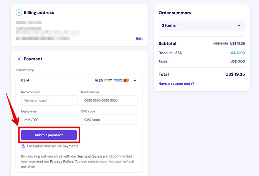Expand the 2 items order summary dropdown
This screenshot has height=176, width=259.
202,25
